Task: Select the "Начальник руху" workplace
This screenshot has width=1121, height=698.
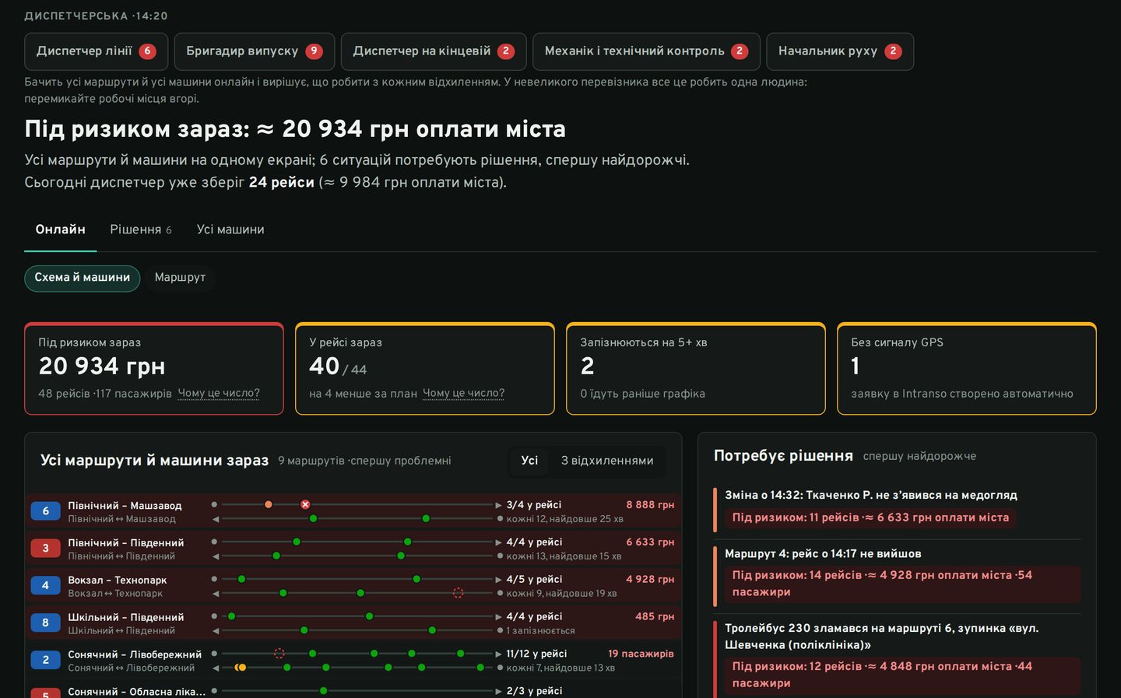Action: [x=840, y=51]
